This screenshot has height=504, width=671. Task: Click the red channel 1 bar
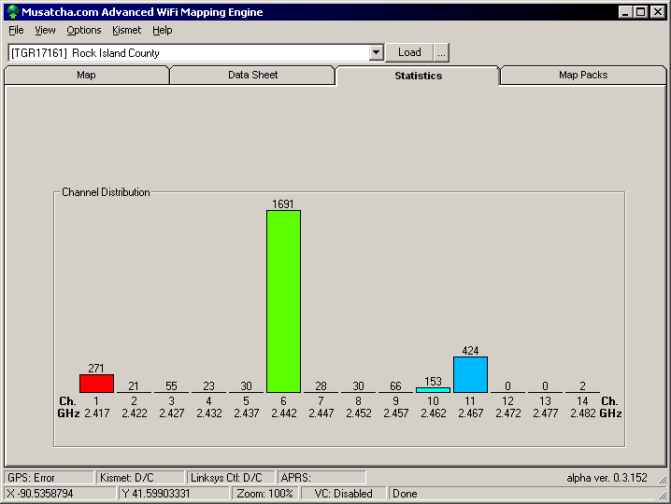point(96,384)
